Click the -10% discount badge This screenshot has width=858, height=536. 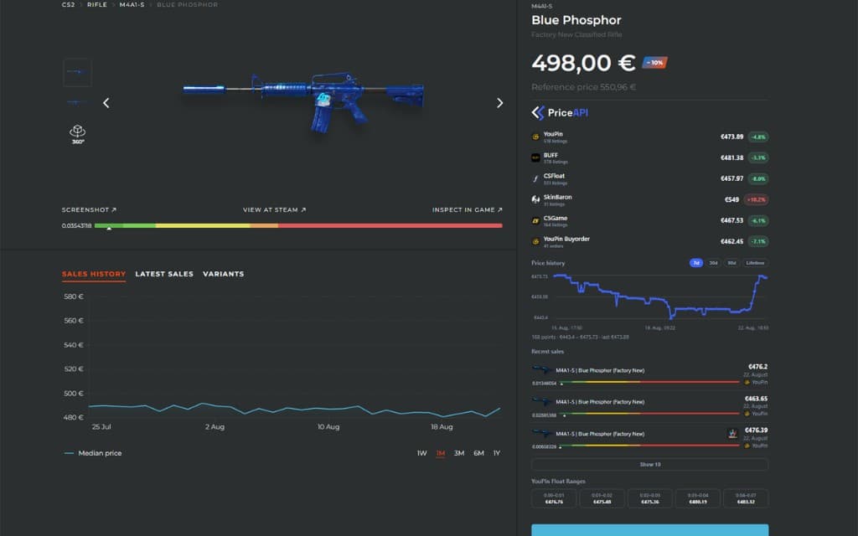[x=654, y=62]
